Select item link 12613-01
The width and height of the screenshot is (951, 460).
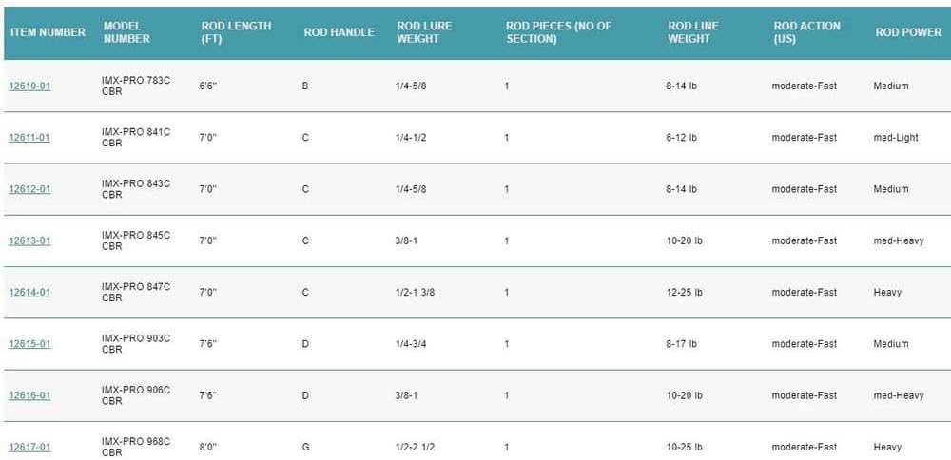point(29,241)
